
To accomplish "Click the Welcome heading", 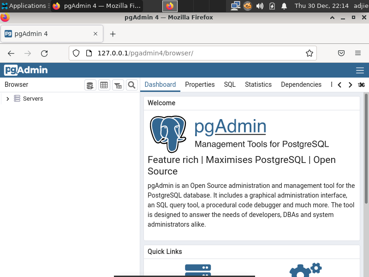I will (161, 103).
